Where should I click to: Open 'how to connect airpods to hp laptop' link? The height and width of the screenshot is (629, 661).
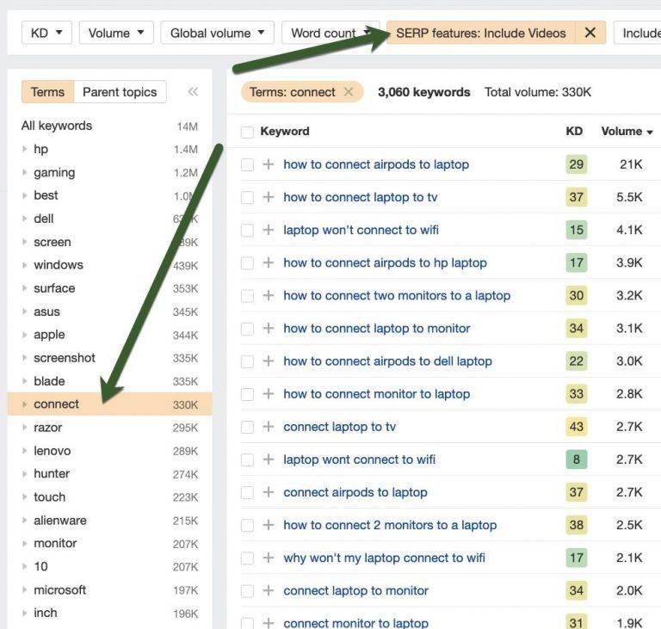click(x=385, y=262)
